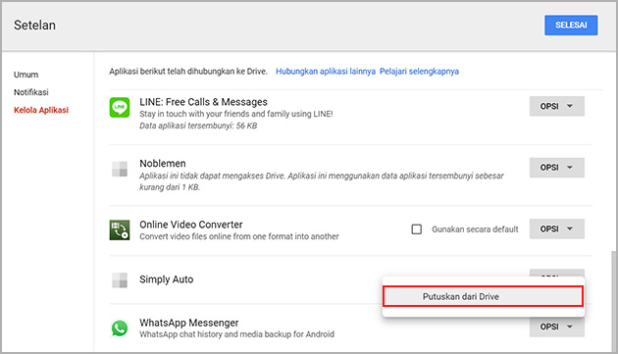Click the LINE app icon
618x354 pixels.
[x=120, y=107]
